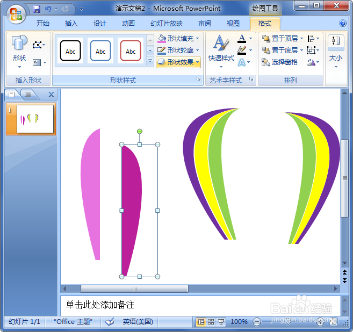
Task: Open 选择窗格 selection pane
Action: point(279,62)
